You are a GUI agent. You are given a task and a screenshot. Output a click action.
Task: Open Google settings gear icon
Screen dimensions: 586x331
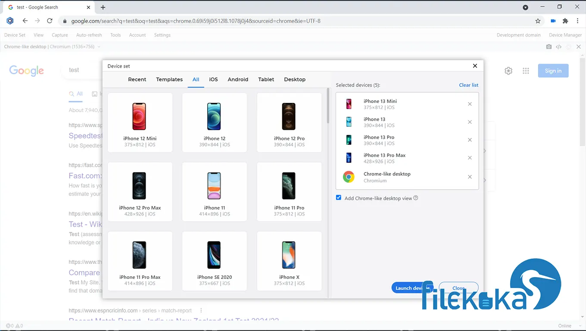(x=508, y=71)
